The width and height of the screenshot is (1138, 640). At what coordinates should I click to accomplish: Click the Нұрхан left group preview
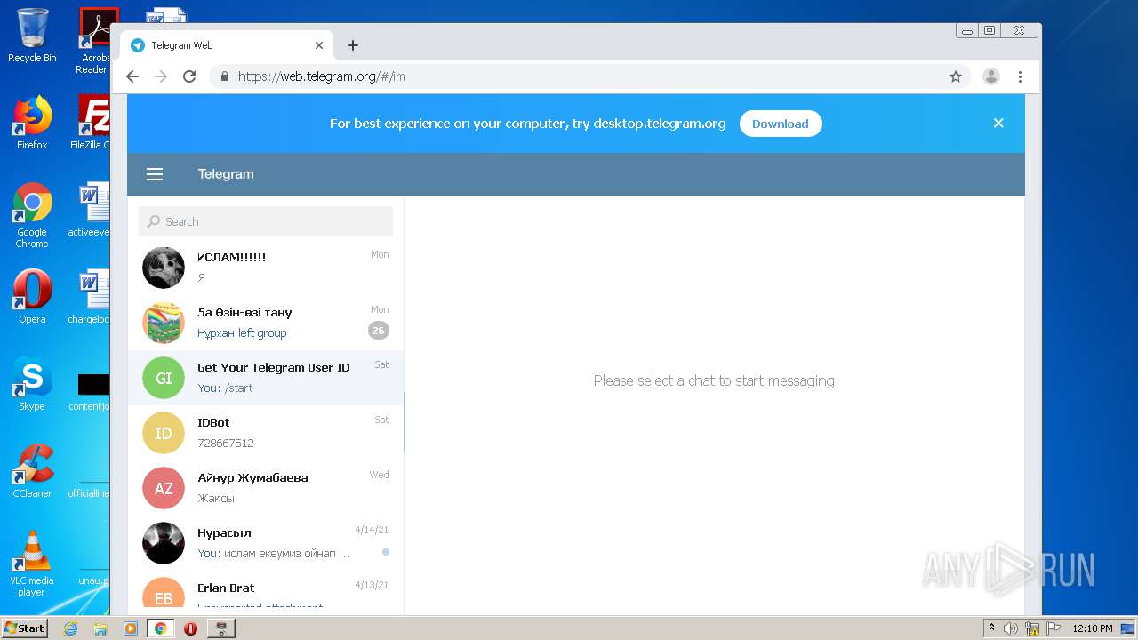click(242, 332)
